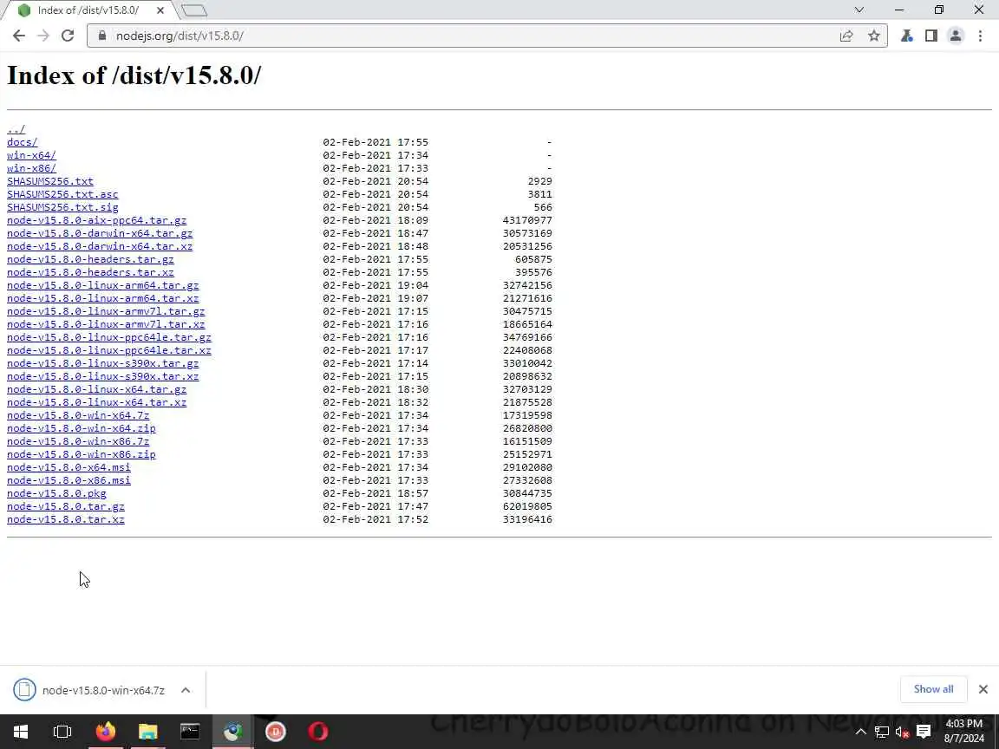Download node-v15.8.0-win-x64.zip
The height and width of the screenshot is (749, 999).
click(x=82, y=428)
